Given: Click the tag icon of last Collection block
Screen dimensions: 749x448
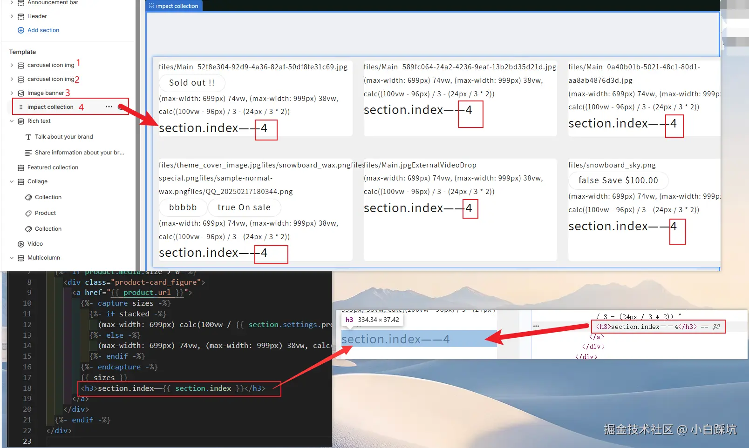Looking at the screenshot, I should click(x=28, y=229).
